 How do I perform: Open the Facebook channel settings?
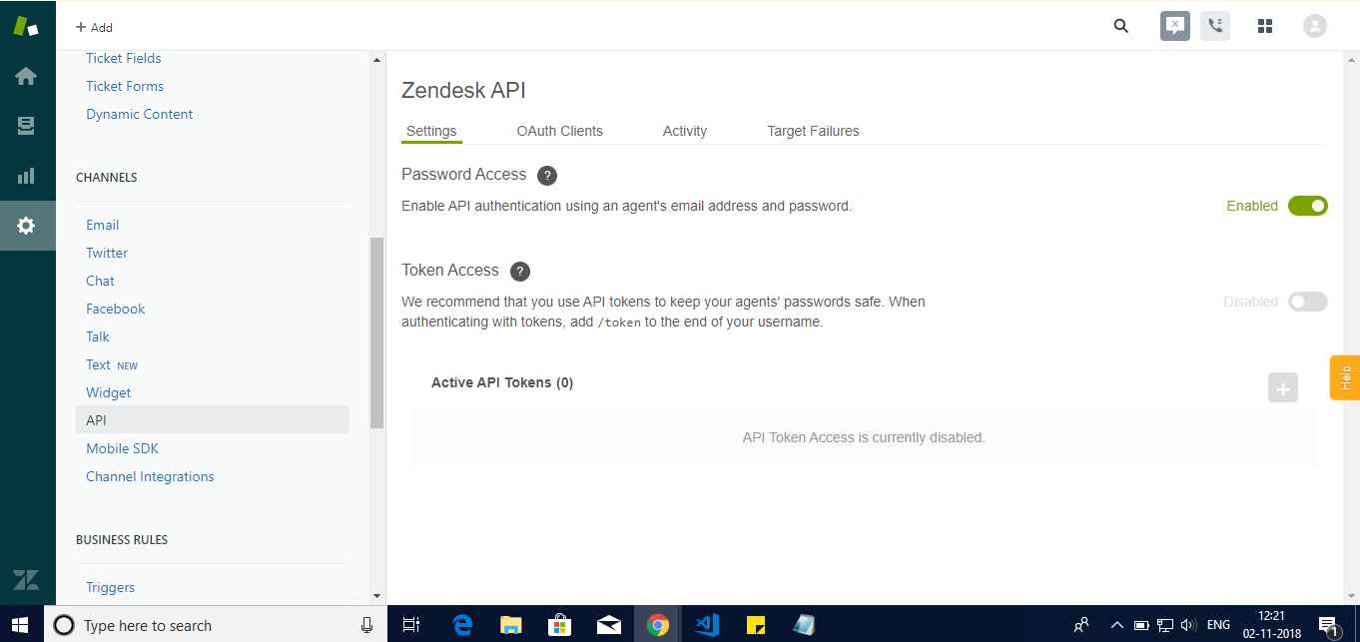116,309
